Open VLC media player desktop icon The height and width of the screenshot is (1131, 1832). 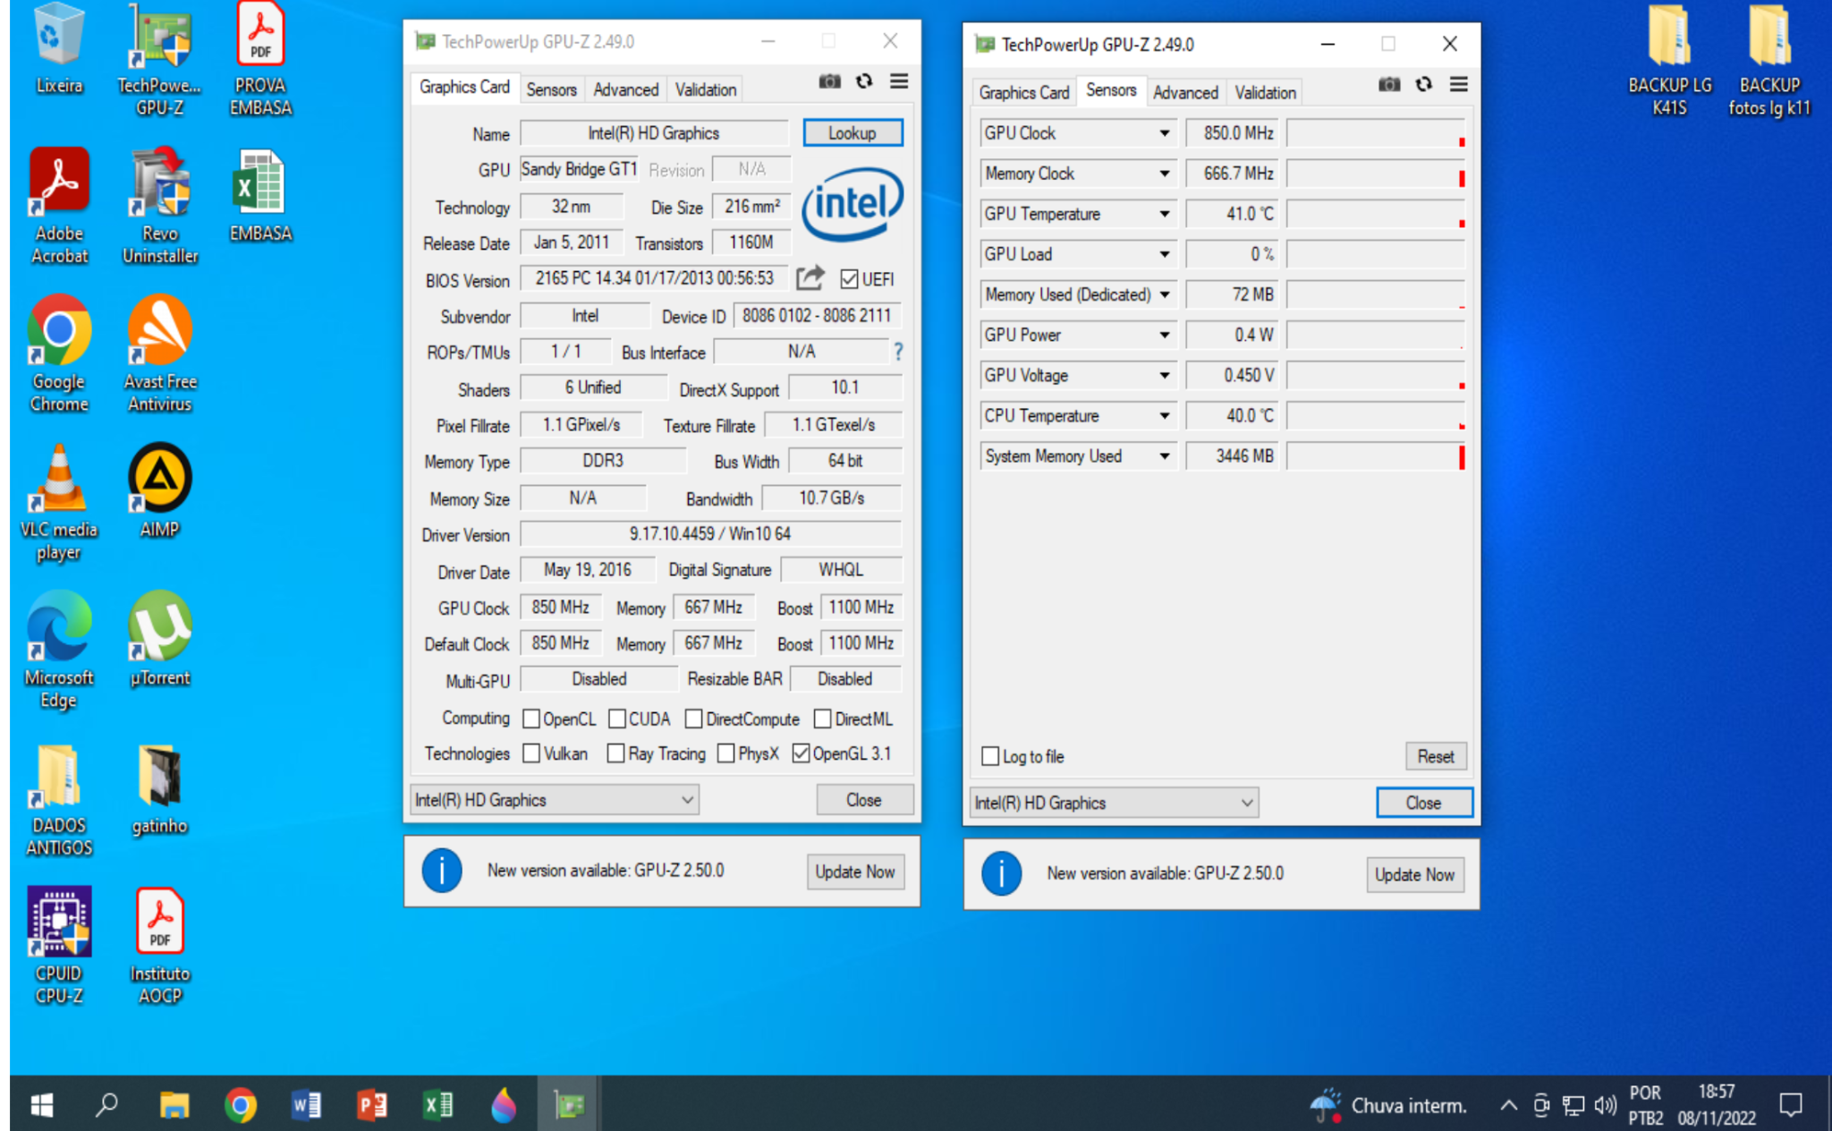59,503
